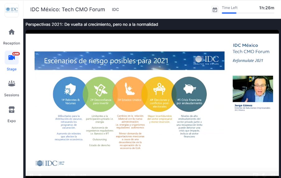Click the 'Estado de derecho' text
The image size is (281, 178).
100,145
